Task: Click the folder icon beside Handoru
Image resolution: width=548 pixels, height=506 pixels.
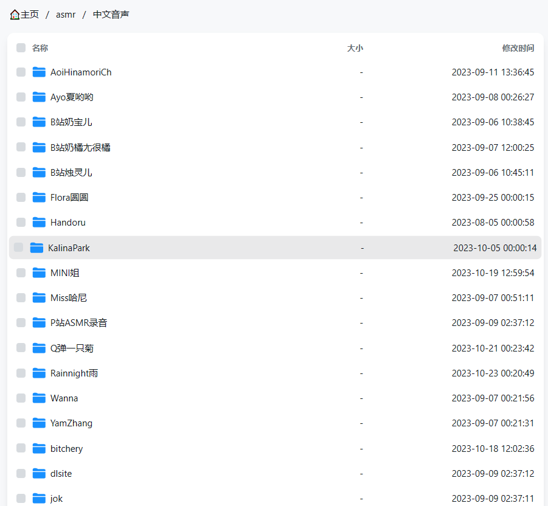Action: pyautogui.click(x=40, y=223)
